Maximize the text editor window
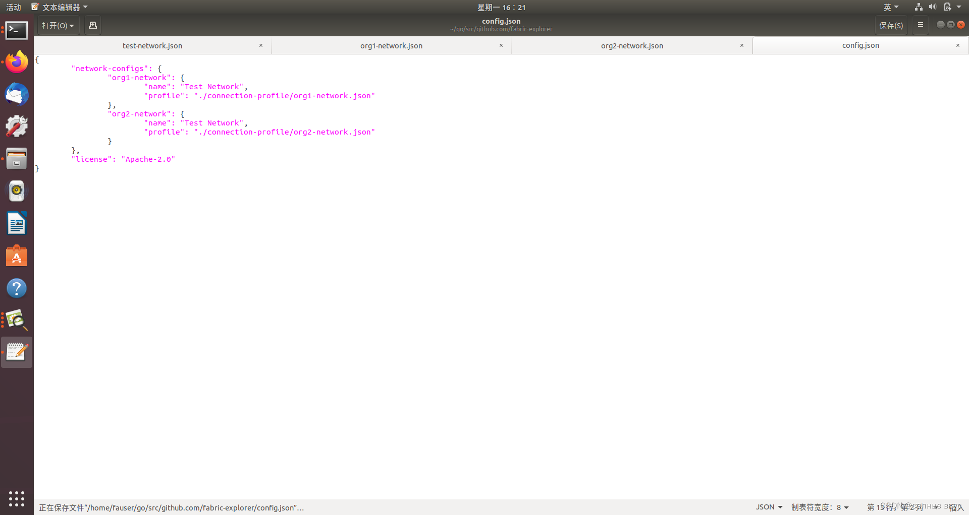The height and width of the screenshot is (515, 969). tap(950, 25)
